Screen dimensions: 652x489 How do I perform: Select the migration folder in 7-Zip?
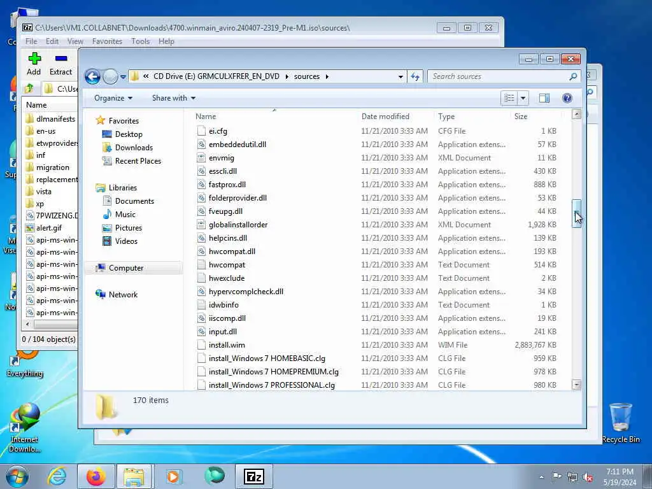click(x=52, y=167)
